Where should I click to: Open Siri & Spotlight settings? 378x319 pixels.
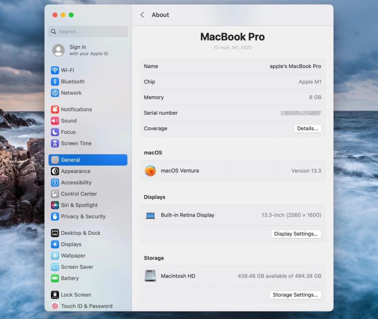point(88,205)
